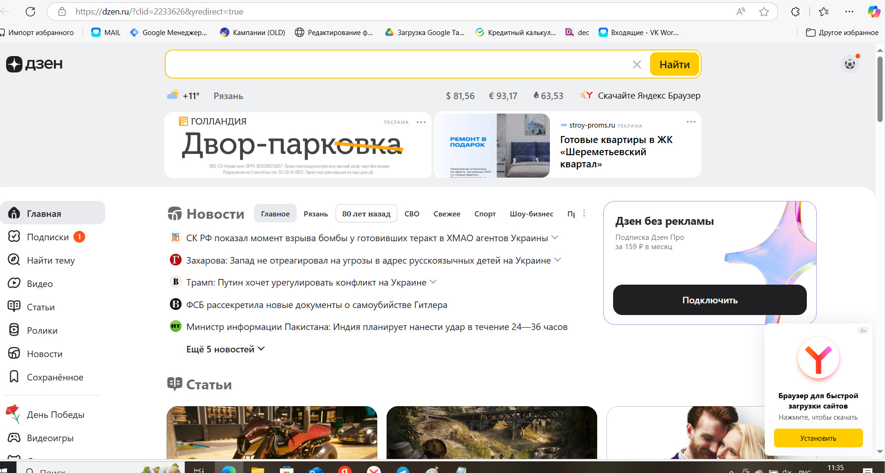885x473 pixels.
Task: Click Подключить subscription button
Action: pyautogui.click(x=710, y=300)
